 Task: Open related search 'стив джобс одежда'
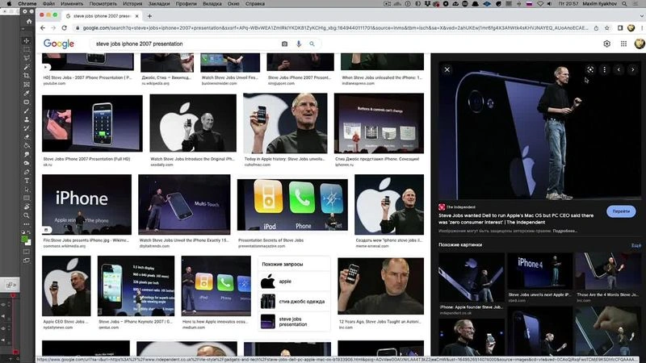[x=294, y=302]
